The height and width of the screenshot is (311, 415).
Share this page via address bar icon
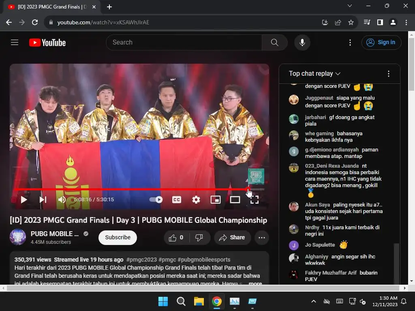(x=338, y=23)
